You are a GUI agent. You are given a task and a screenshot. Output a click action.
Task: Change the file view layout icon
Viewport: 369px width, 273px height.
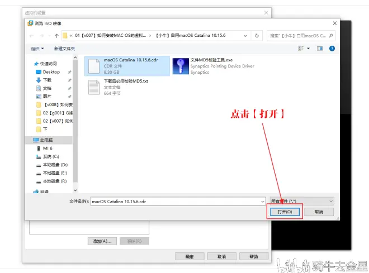click(x=301, y=49)
